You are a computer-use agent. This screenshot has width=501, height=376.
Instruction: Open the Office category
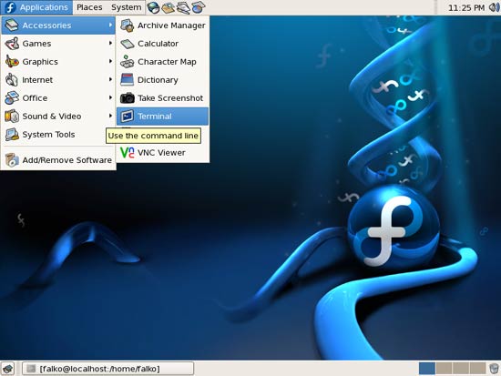pos(58,98)
